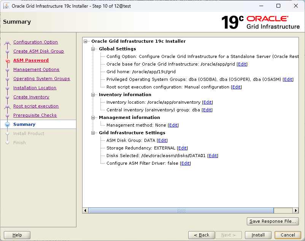Open the Management Options step
This screenshot has height=241, width=305.
pyautogui.click(x=36, y=69)
